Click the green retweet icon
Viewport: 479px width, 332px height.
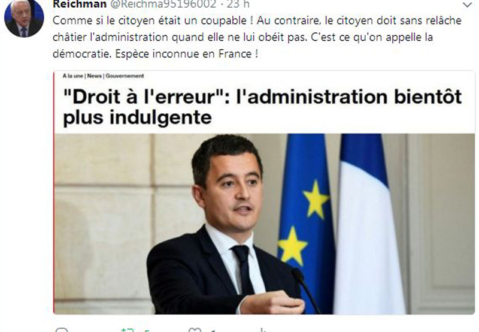coord(128,330)
